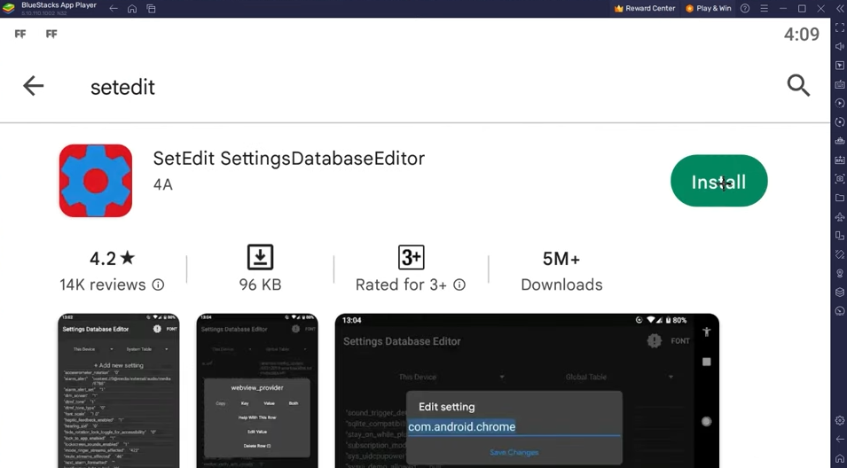
Task: Open the search magnifier icon
Action: [x=798, y=86]
